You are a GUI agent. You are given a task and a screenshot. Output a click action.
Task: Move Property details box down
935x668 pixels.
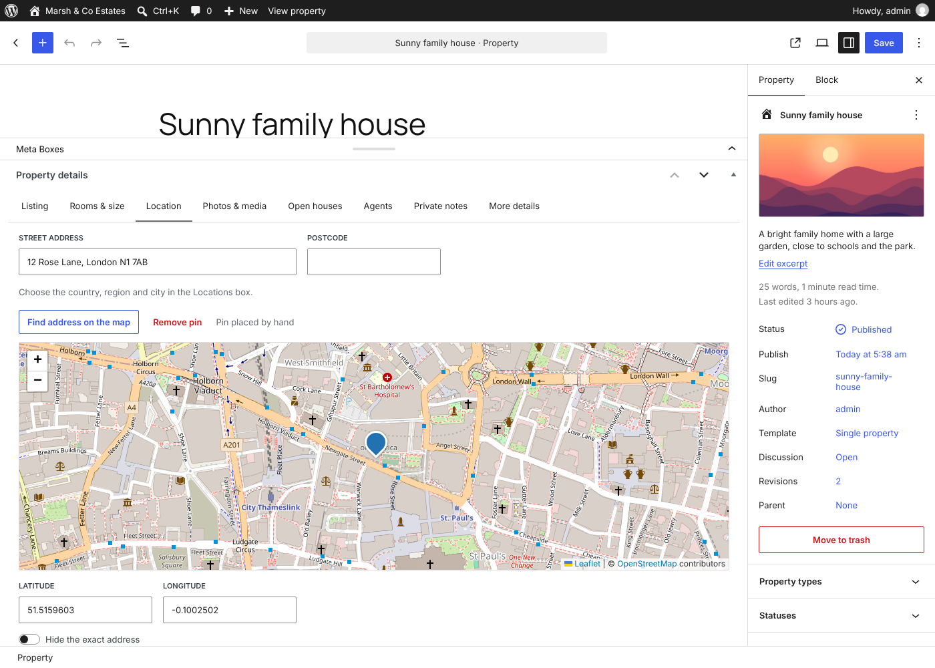click(x=704, y=175)
